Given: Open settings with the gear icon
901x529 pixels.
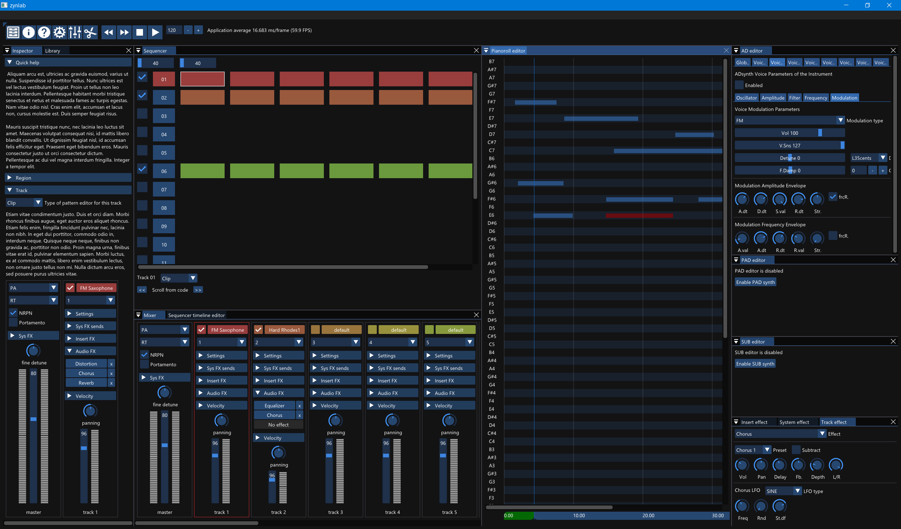Looking at the screenshot, I should coord(59,32).
